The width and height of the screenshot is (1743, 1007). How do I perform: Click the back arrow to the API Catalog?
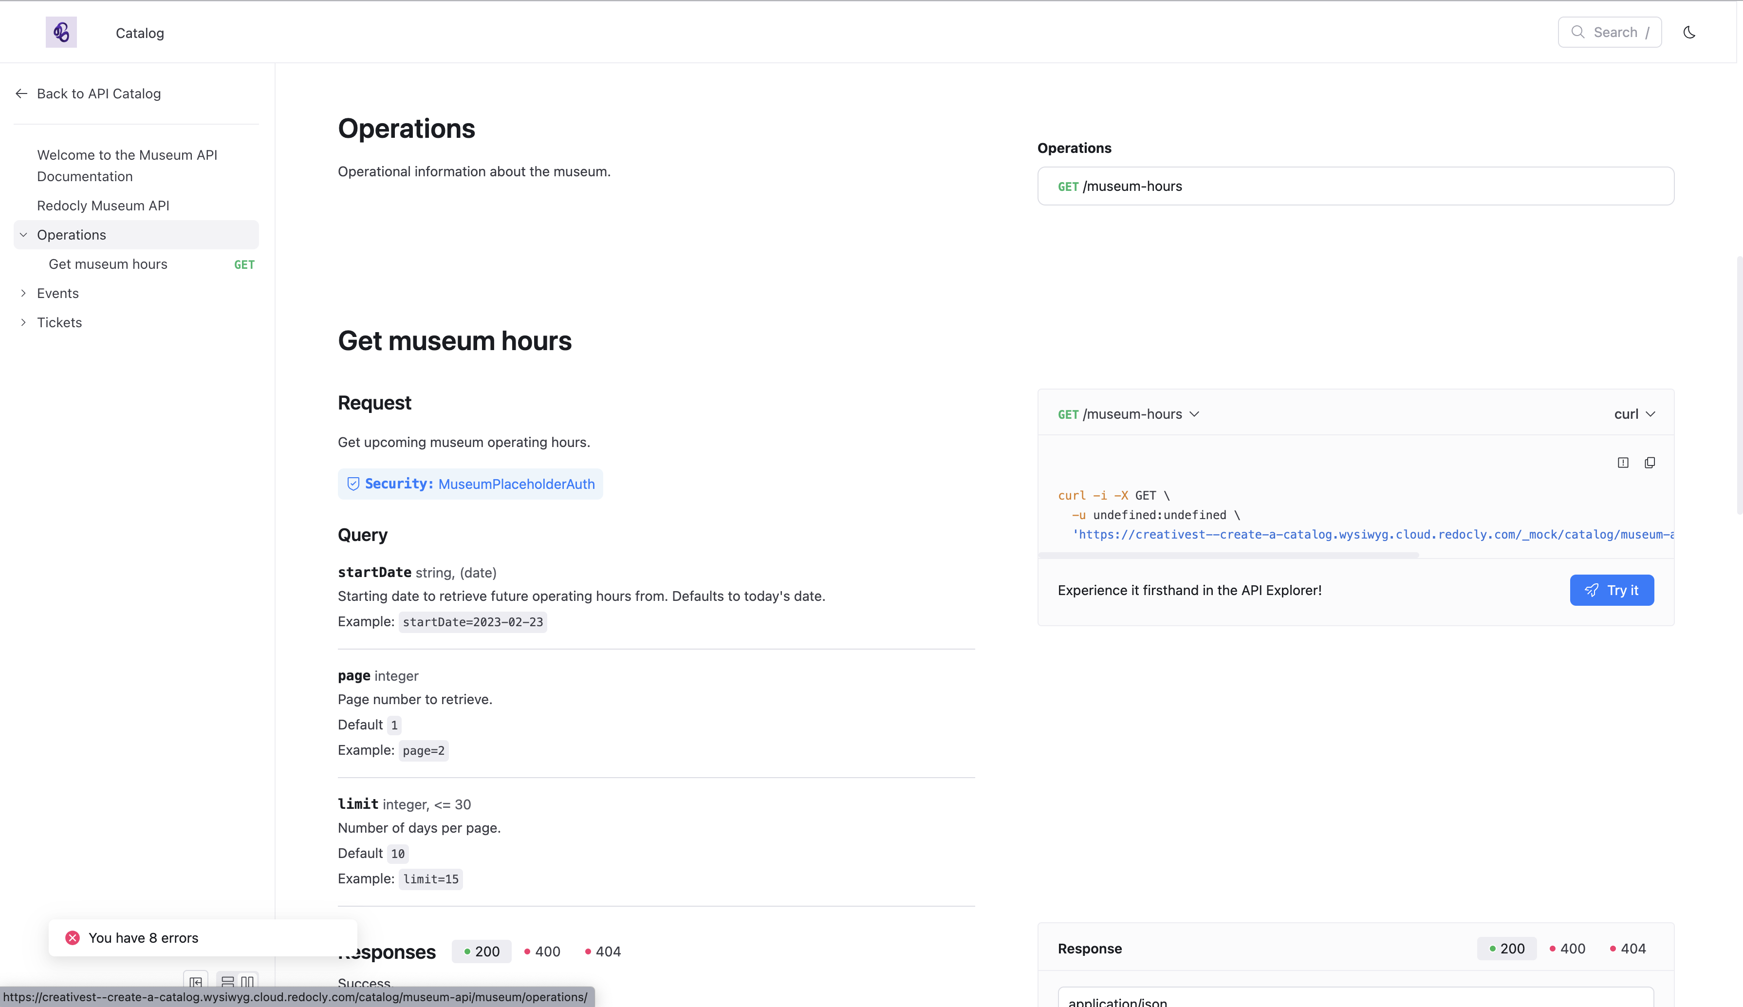click(21, 93)
